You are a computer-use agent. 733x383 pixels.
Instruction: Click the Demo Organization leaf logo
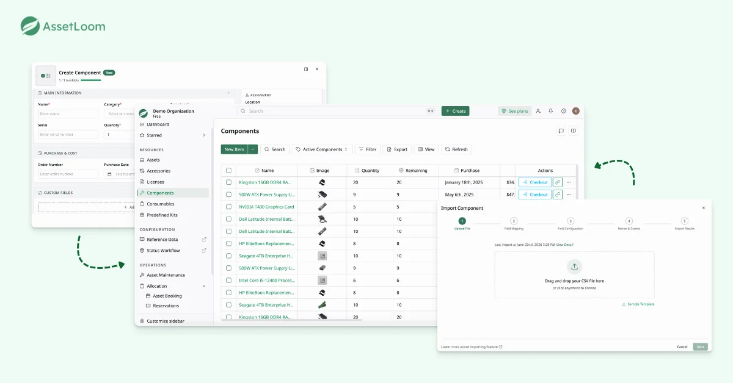pos(144,113)
